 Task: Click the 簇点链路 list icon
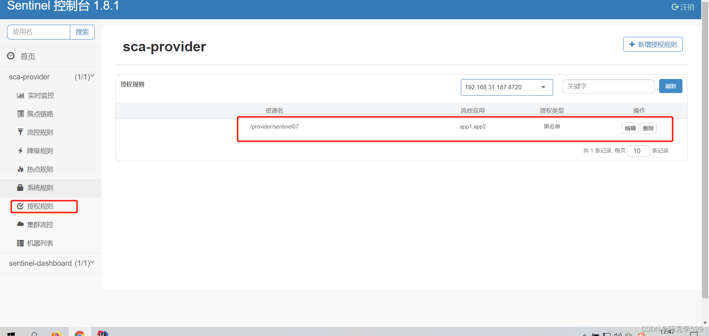coord(21,114)
